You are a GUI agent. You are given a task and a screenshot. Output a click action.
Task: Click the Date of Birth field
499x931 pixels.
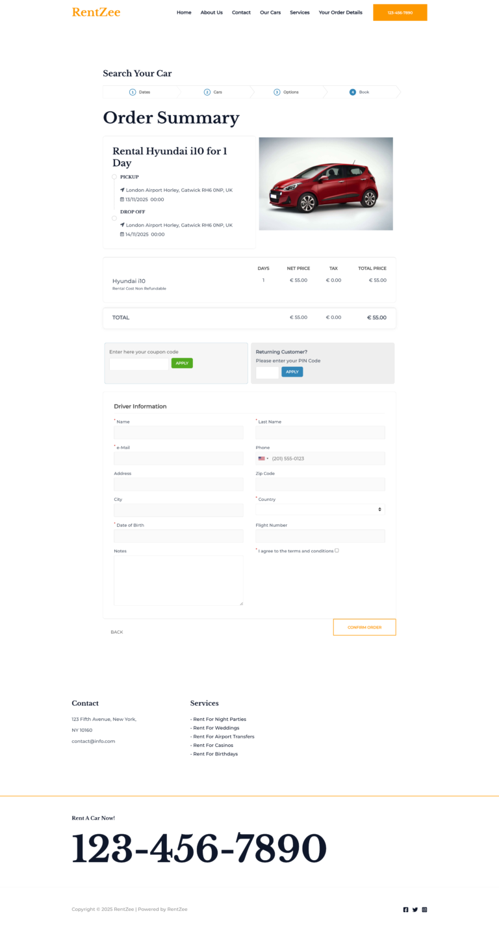point(179,536)
